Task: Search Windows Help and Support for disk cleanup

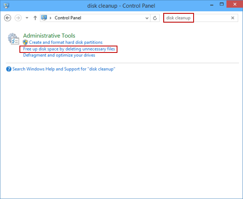Action: pos(64,69)
